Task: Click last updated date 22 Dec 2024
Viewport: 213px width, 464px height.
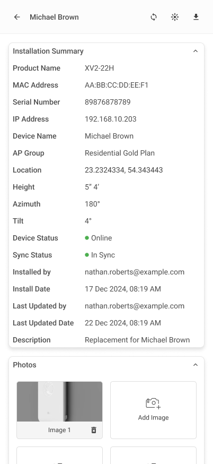Action: coord(123,323)
